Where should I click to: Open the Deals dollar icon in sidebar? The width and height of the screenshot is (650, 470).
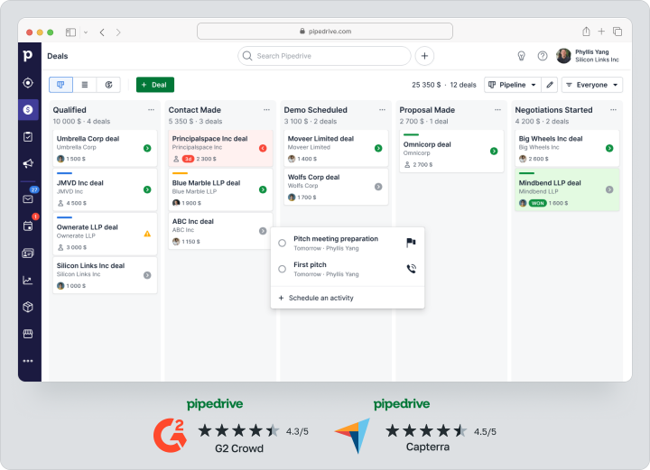pos(28,110)
